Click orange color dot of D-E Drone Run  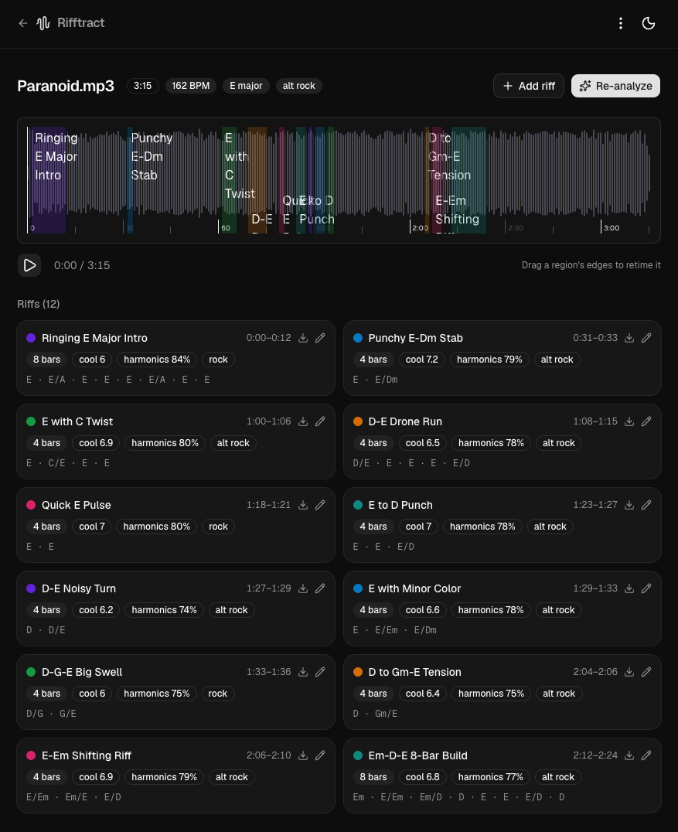coord(358,421)
